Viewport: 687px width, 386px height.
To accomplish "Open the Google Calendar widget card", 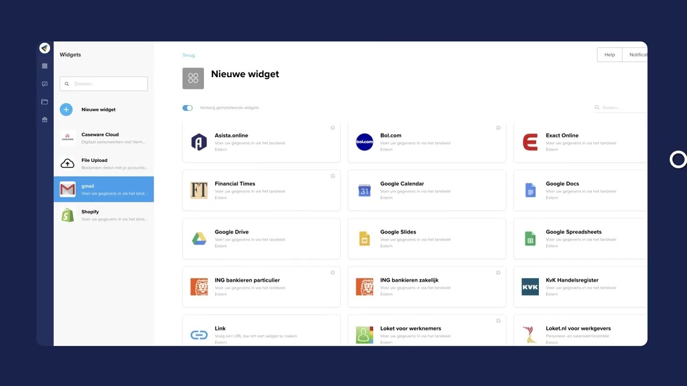I will (x=427, y=190).
